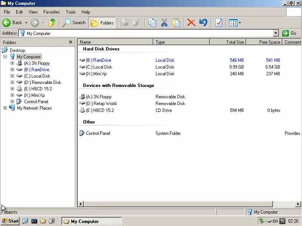Click the Properties toolbar icon

[219, 23]
